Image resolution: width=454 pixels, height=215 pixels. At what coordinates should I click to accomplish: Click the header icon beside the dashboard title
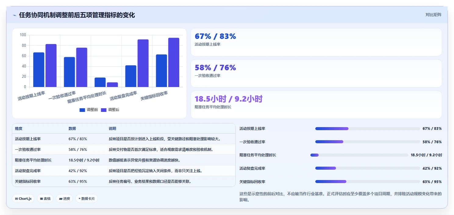click(14, 15)
